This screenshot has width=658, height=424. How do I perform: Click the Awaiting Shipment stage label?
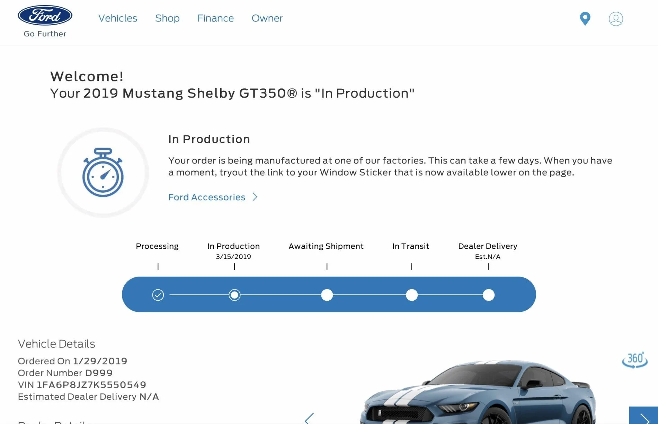click(x=326, y=246)
